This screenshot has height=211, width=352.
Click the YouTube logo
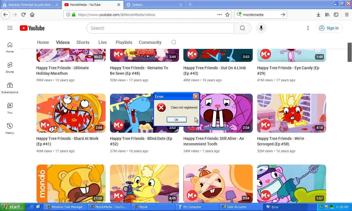[32, 28]
